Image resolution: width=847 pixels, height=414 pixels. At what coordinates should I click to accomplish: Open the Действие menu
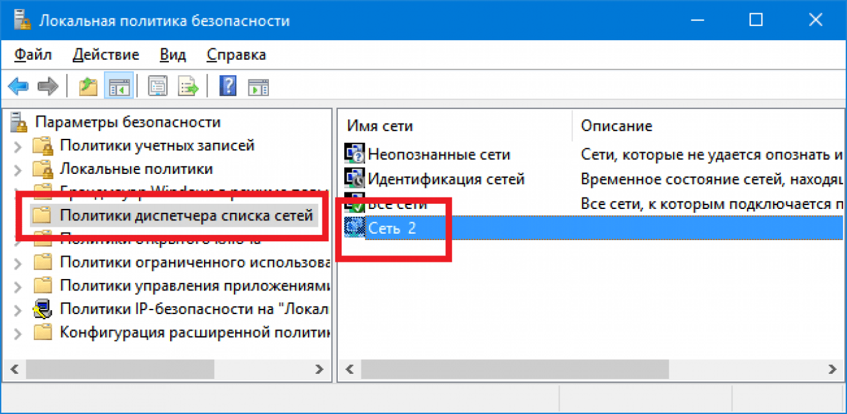tap(106, 55)
